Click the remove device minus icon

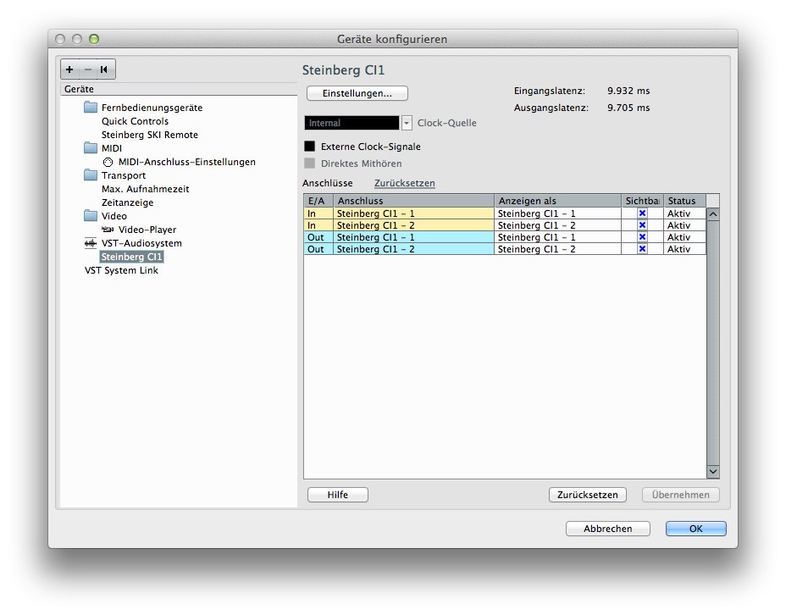[88, 69]
